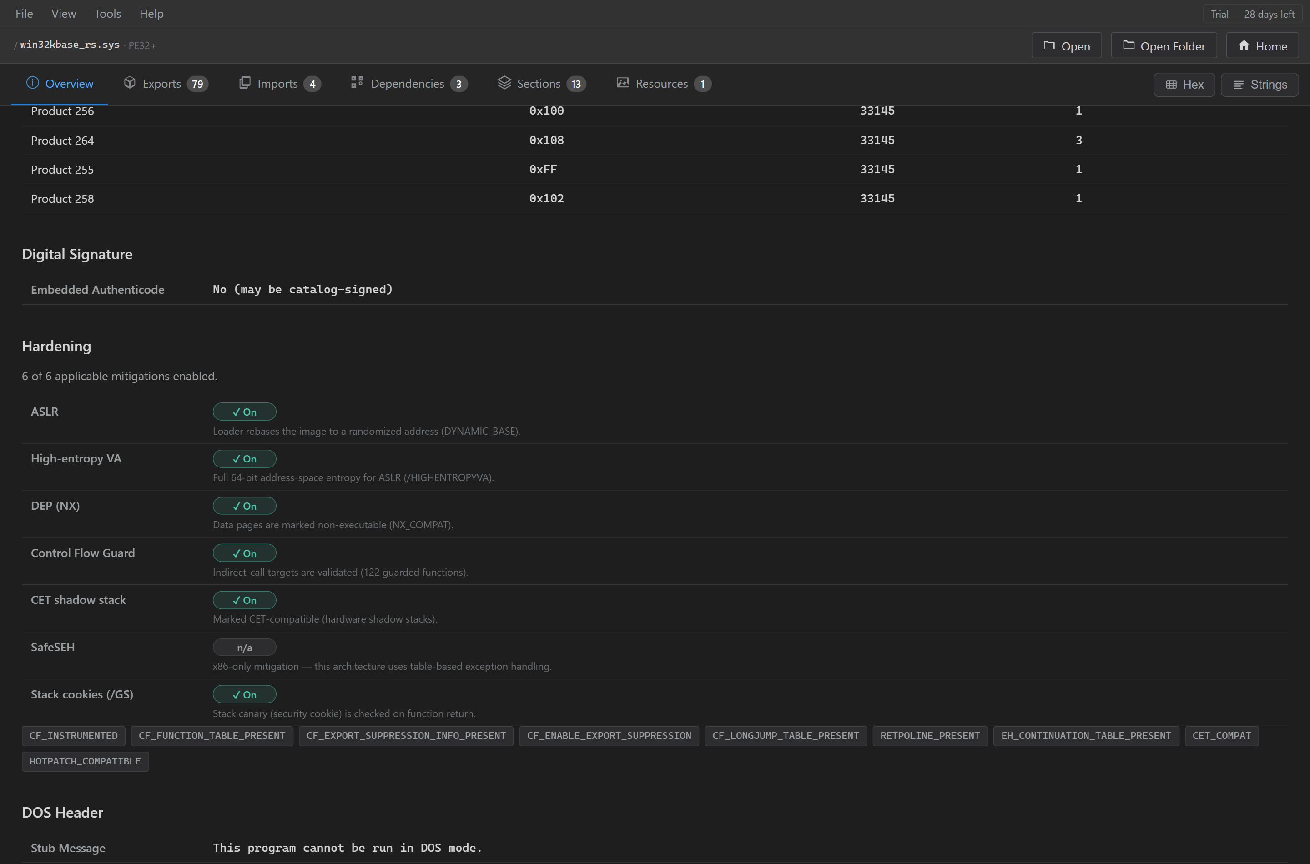Click the Embedded Authenticode value text
The image size is (1310, 864).
coord(302,290)
